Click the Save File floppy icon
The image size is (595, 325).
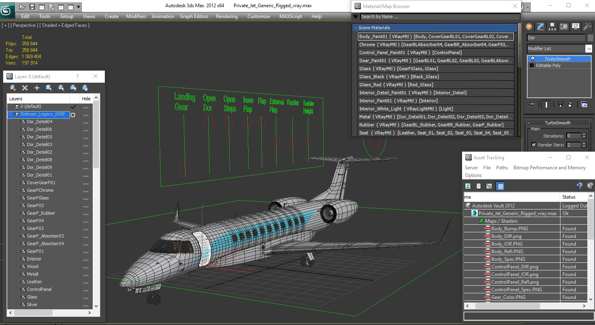point(32,7)
